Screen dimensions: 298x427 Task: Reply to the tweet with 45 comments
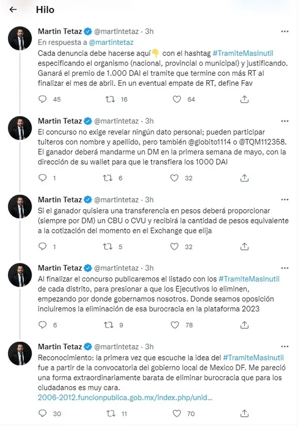(43, 99)
